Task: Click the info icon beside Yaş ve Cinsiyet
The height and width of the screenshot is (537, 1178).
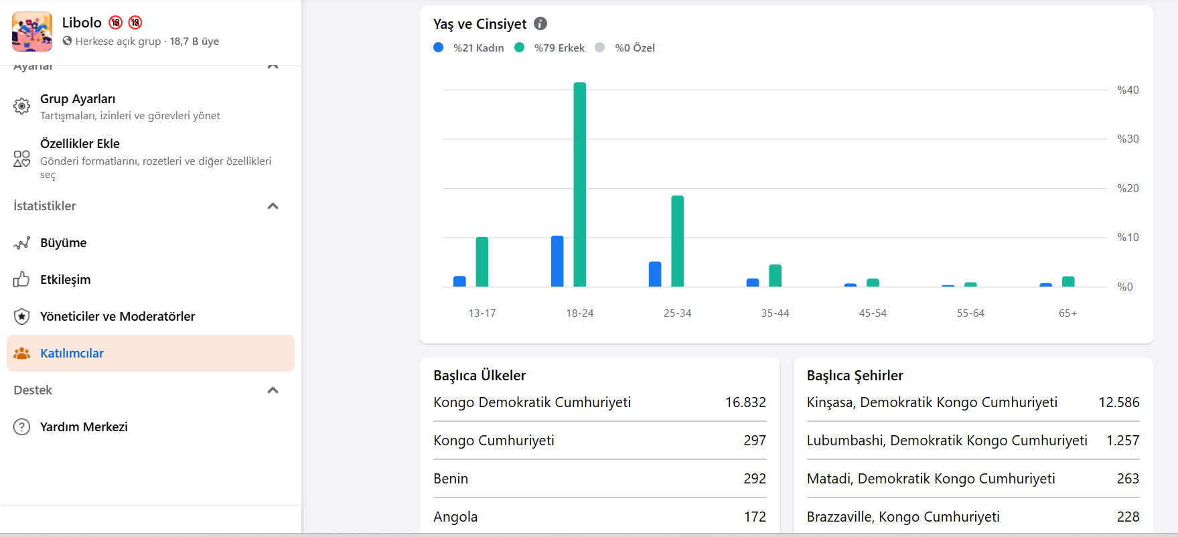Action: pos(540,23)
